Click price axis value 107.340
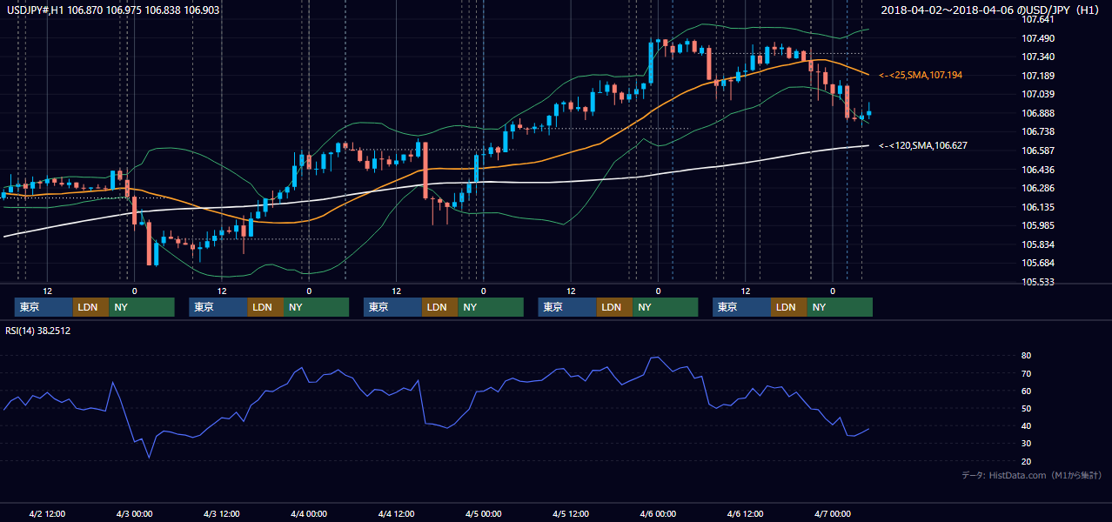 point(1039,57)
